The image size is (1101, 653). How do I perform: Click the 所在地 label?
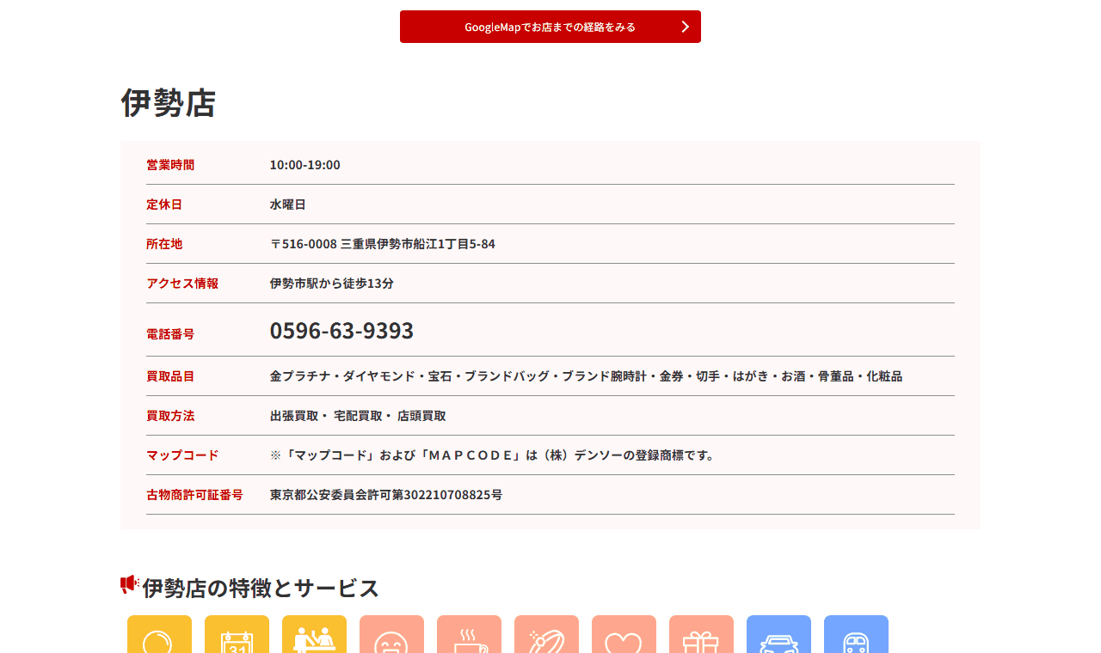[x=164, y=244]
